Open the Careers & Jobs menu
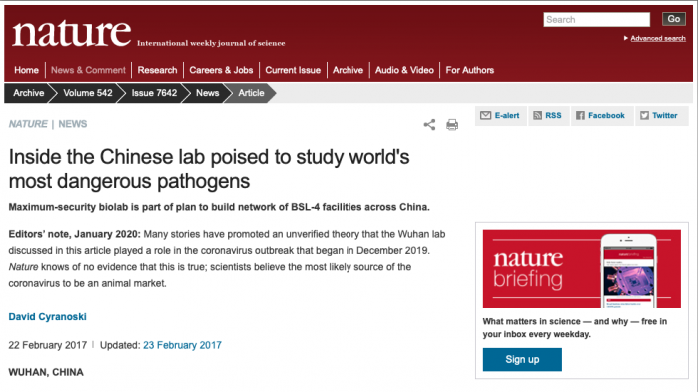This screenshot has height=392, width=698. 221,70
